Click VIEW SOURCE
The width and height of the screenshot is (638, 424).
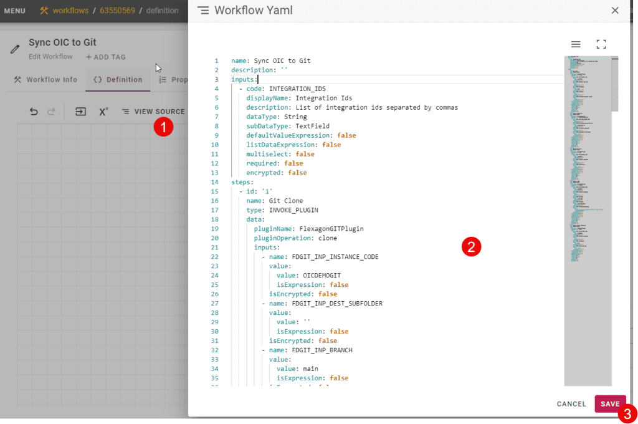[x=153, y=112]
